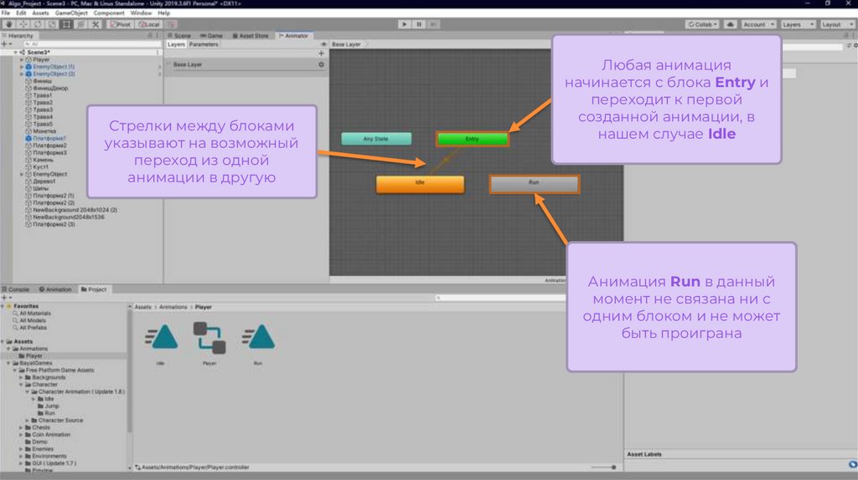Viewport: 858px width, 480px height.
Task: Expand the Chests folder in Project tree
Action: pos(20,427)
